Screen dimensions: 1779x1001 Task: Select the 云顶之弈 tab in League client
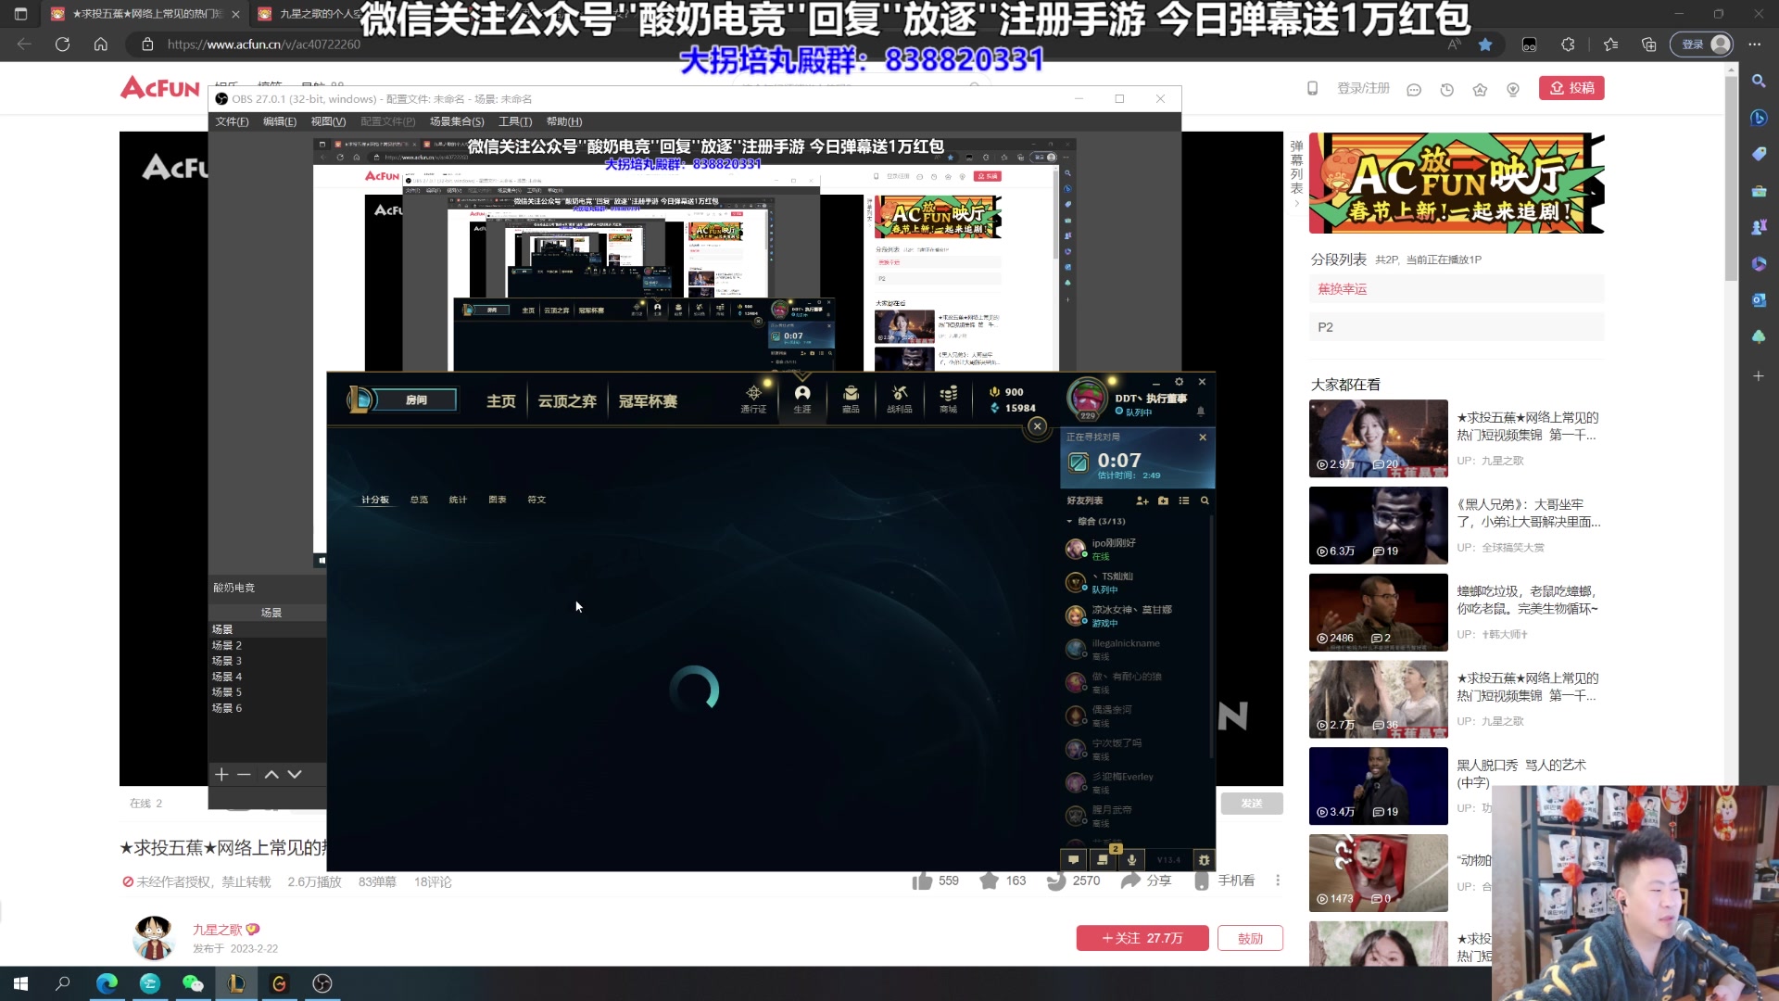click(567, 401)
